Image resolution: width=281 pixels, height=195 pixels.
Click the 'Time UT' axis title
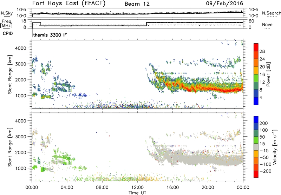(x=137, y=193)
